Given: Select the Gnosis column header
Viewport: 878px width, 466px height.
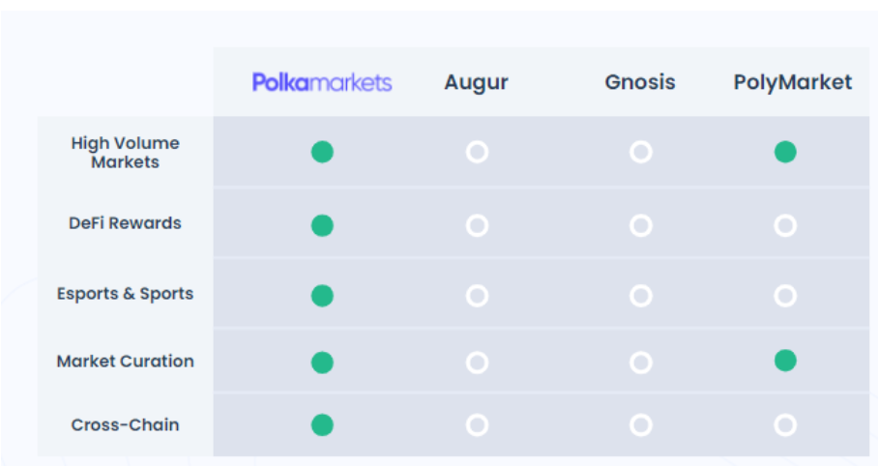Looking at the screenshot, I should tap(640, 82).
